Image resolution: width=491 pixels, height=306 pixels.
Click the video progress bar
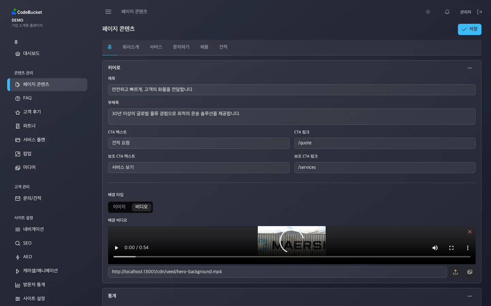(x=292, y=257)
